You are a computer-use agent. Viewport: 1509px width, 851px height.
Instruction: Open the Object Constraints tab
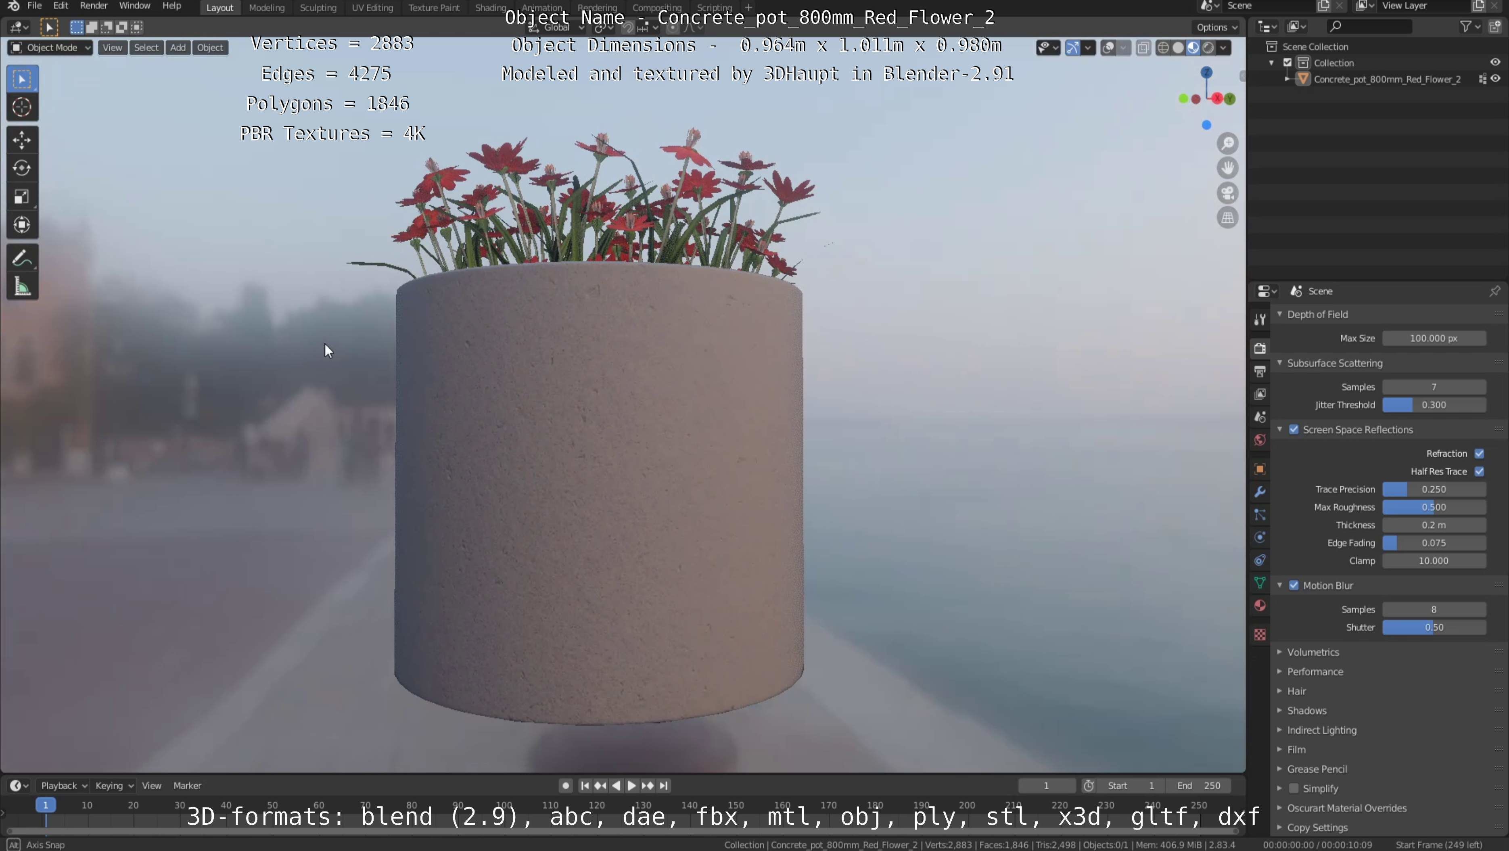pyautogui.click(x=1260, y=560)
